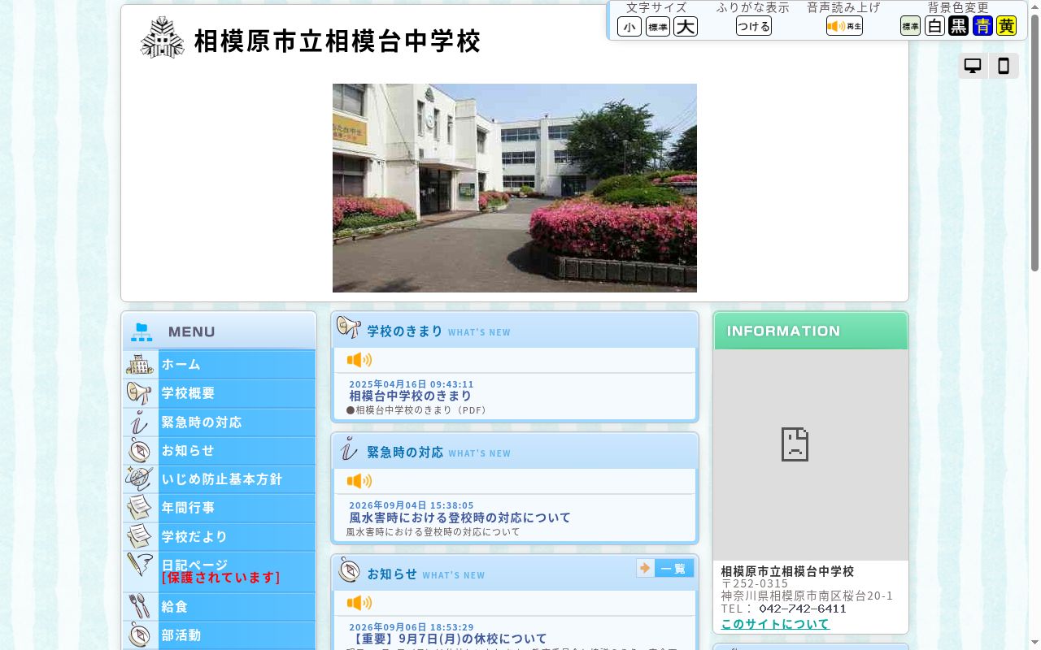Open the ホーム menu item
Viewport: 1041px width, 650px height.
237,364
